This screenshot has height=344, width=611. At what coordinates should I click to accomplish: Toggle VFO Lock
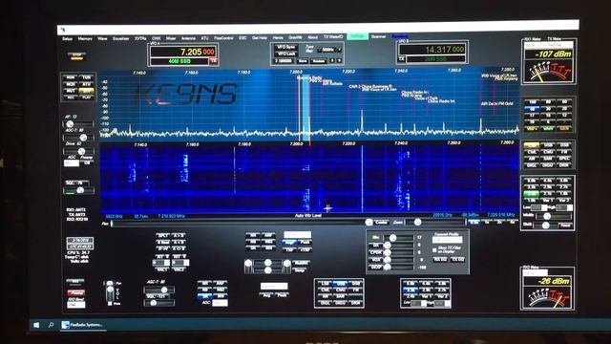pos(286,54)
